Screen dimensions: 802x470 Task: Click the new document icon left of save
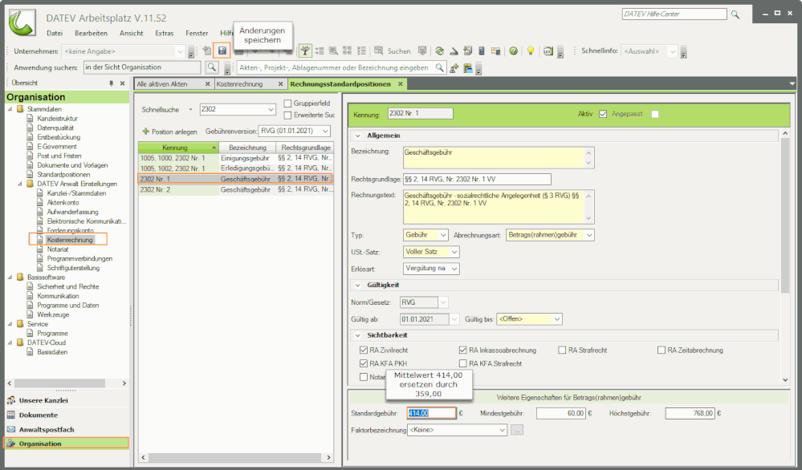tap(206, 51)
